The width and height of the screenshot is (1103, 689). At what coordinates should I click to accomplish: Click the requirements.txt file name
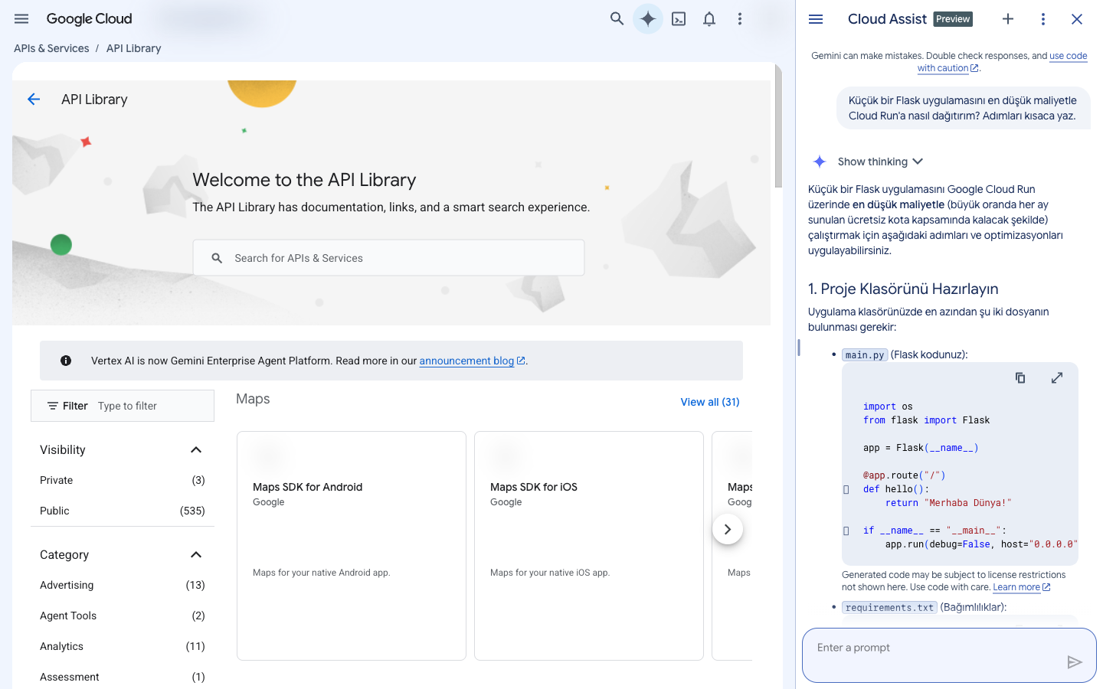click(x=889, y=608)
